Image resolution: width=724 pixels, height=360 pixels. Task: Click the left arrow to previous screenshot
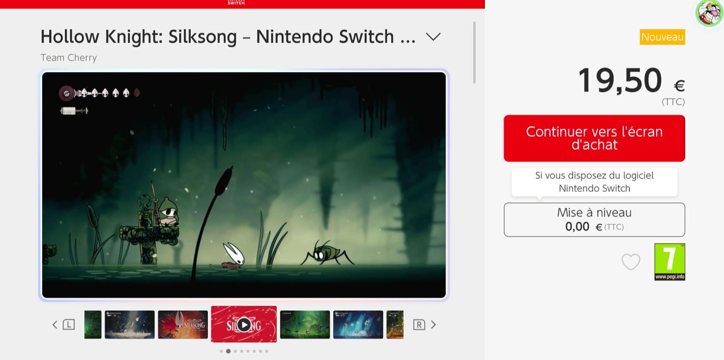click(x=55, y=324)
